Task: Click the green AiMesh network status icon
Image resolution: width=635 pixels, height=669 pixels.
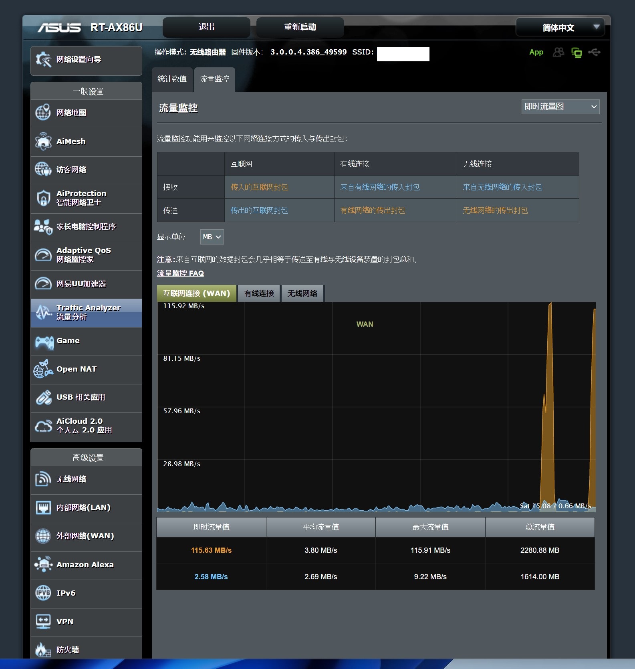Action: click(577, 53)
